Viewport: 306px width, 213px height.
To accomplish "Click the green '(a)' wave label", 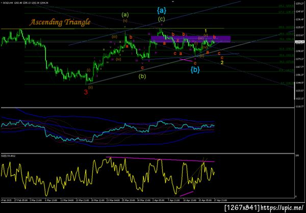I will 125,14.
